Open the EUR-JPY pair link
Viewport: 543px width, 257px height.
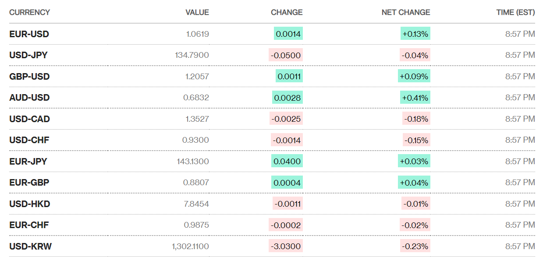[28, 162]
